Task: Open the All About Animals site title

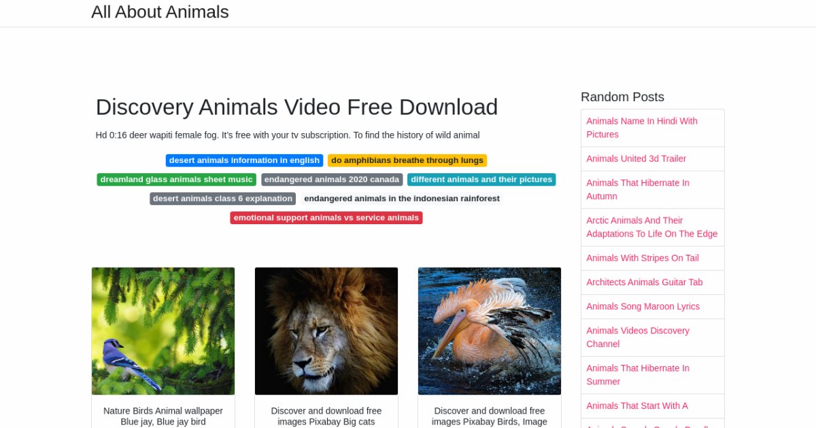Action: pyautogui.click(x=160, y=12)
